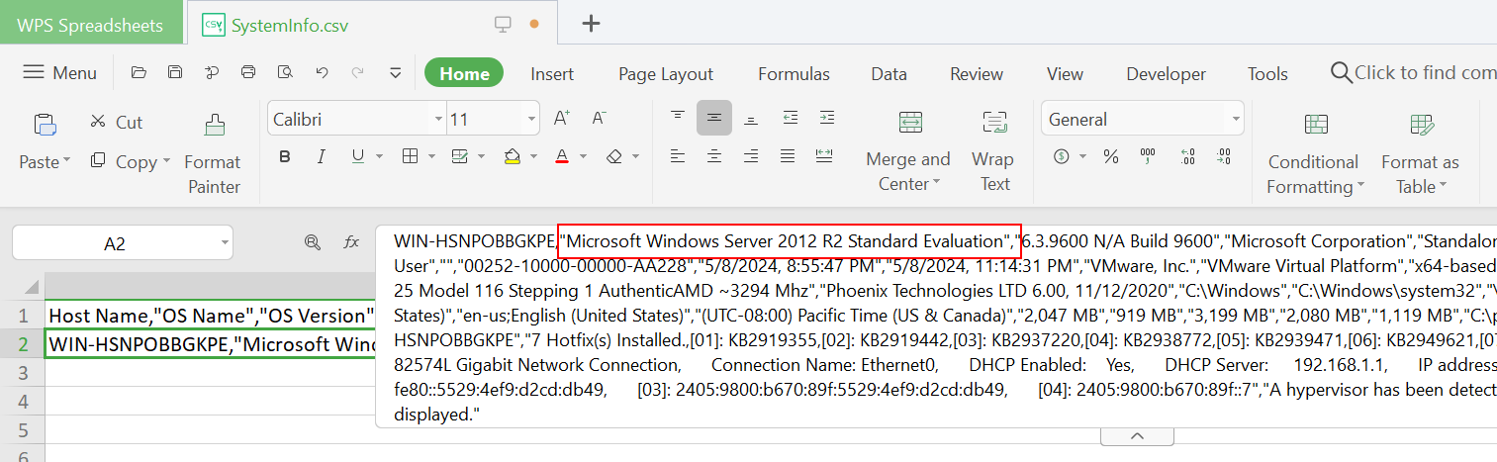Open the Formulas tab
1497x462 pixels.
[794, 73]
